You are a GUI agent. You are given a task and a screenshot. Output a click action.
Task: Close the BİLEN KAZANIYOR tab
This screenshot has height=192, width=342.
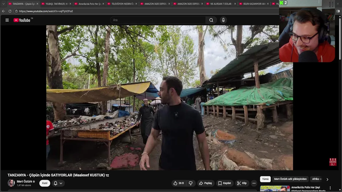pos(268,4)
